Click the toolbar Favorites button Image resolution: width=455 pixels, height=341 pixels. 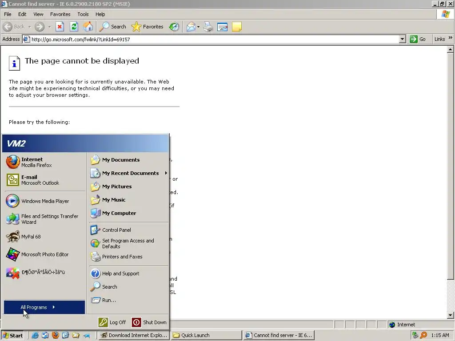coord(148,27)
